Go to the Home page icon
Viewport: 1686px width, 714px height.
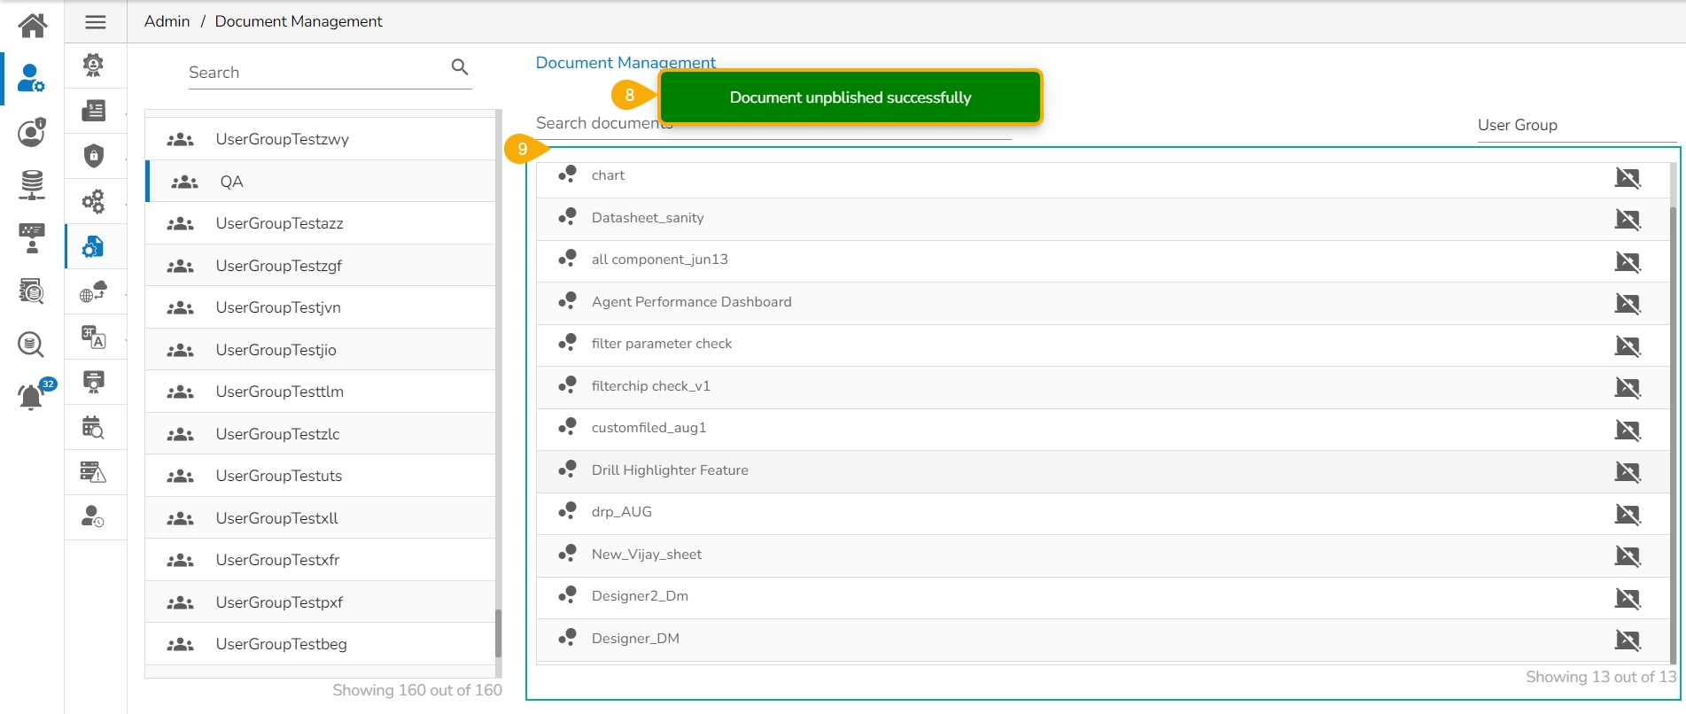point(32,25)
